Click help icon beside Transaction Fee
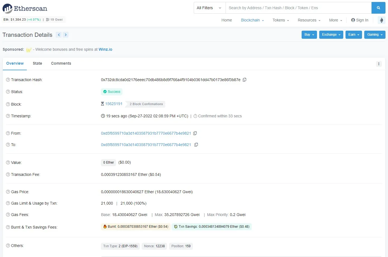 tap(8, 174)
